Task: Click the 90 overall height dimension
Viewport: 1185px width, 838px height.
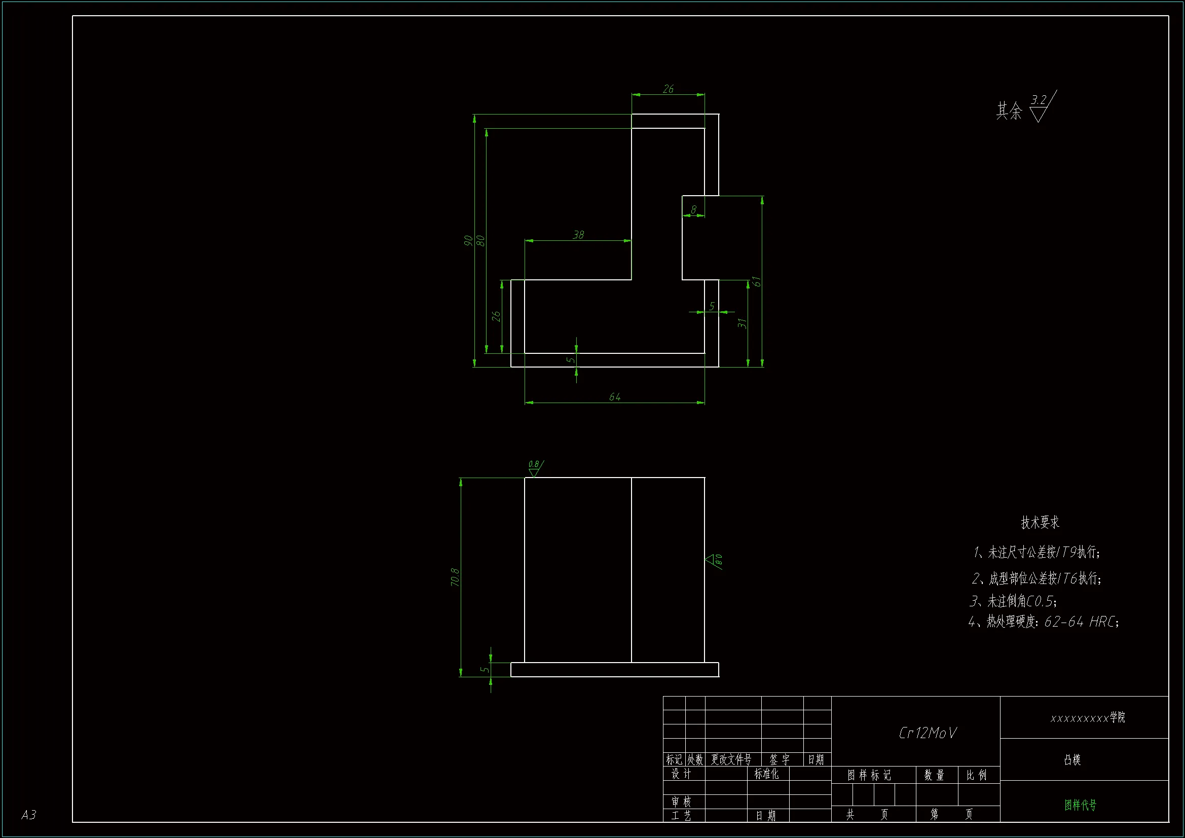Action: tap(468, 241)
